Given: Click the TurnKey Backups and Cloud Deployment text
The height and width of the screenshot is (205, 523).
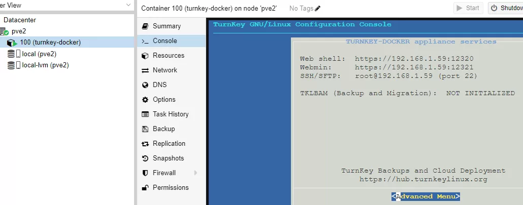Looking at the screenshot, I should [x=423, y=171].
